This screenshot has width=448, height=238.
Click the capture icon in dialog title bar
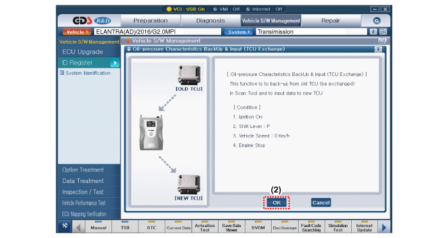pyautogui.click(x=378, y=49)
